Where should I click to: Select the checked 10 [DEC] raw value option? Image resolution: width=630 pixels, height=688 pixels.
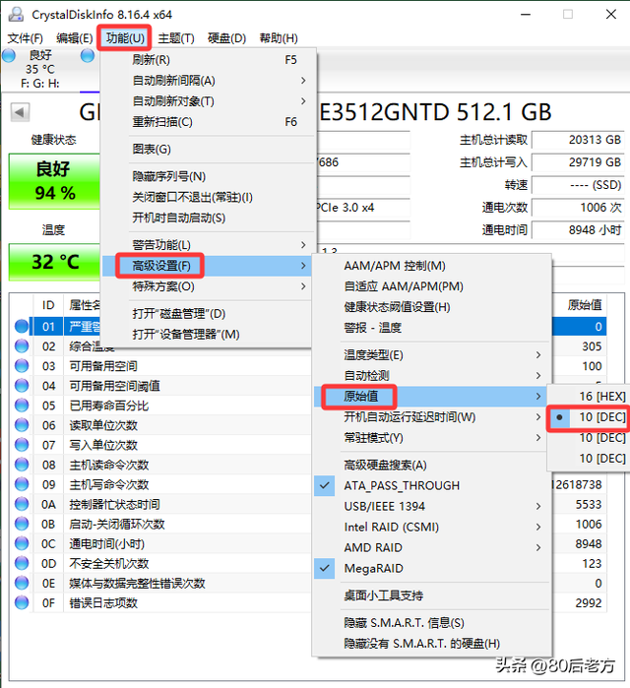[588, 417]
